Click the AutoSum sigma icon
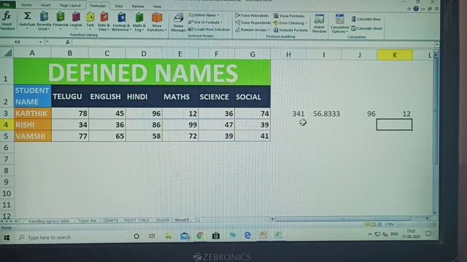This screenshot has height=262, width=467. [27, 16]
